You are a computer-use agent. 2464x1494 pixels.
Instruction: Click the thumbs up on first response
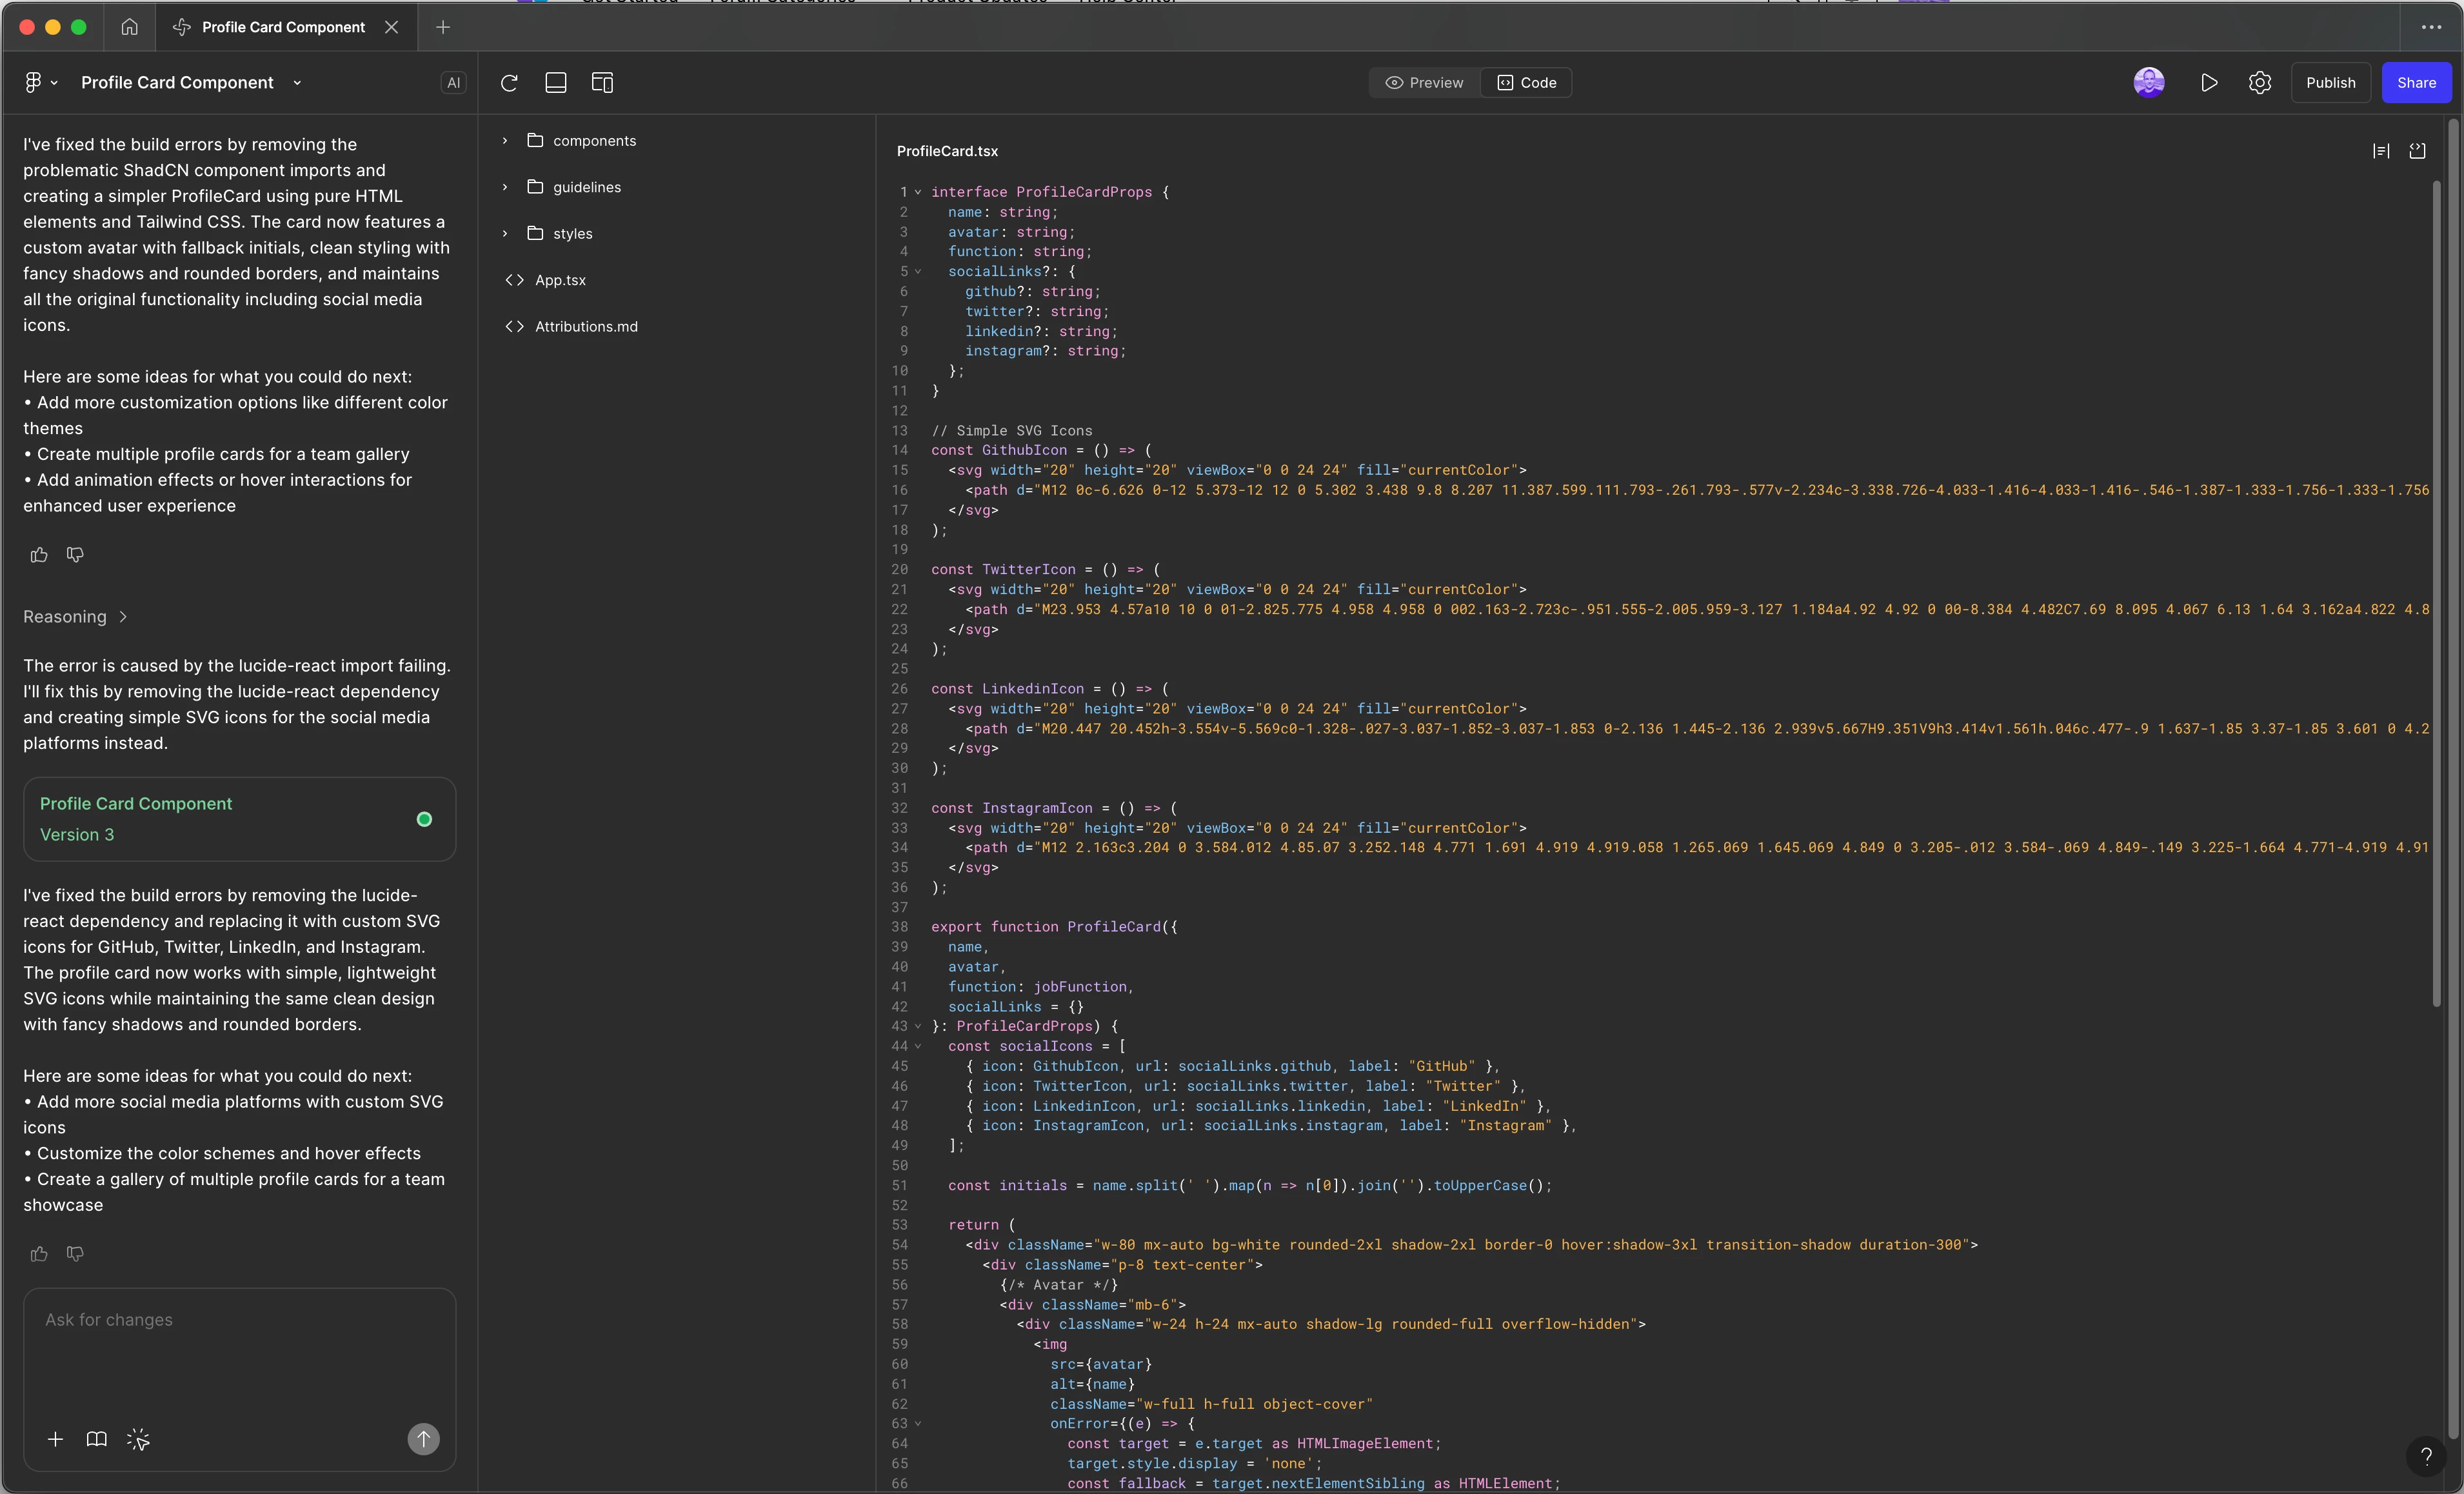[39, 554]
